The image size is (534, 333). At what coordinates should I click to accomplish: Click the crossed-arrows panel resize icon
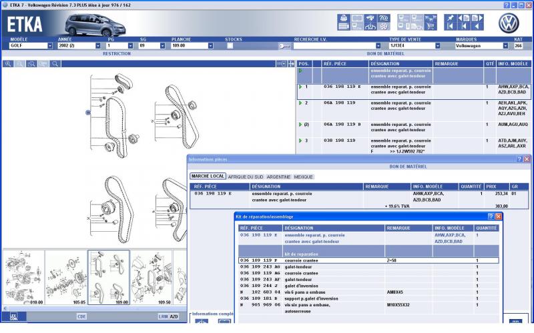point(291,64)
